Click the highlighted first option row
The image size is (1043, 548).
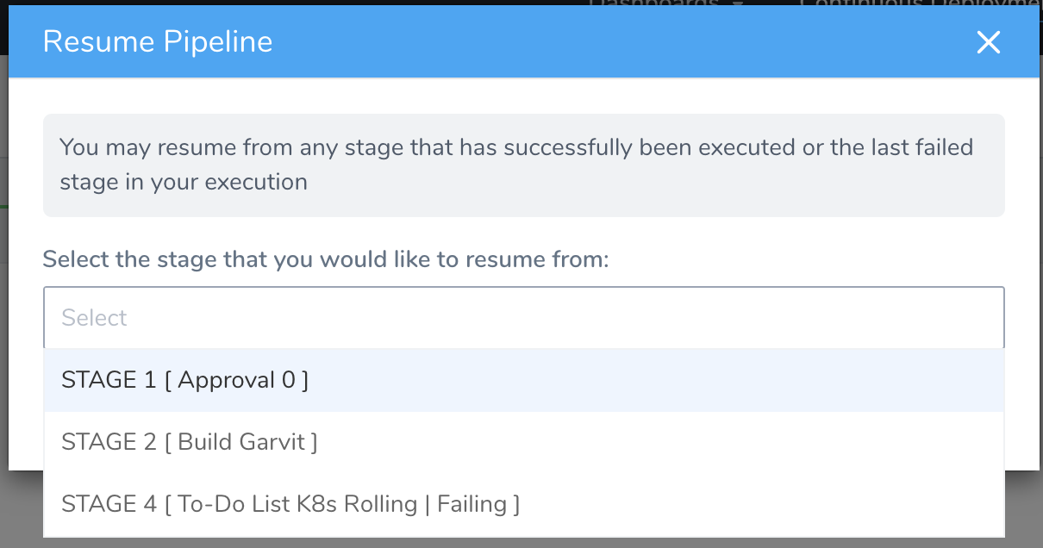point(524,380)
